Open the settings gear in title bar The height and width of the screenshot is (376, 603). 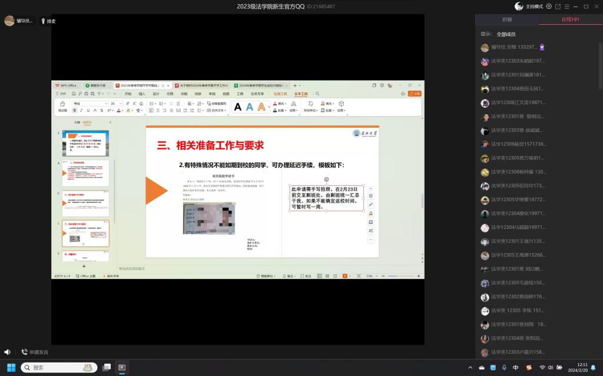point(549,6)
